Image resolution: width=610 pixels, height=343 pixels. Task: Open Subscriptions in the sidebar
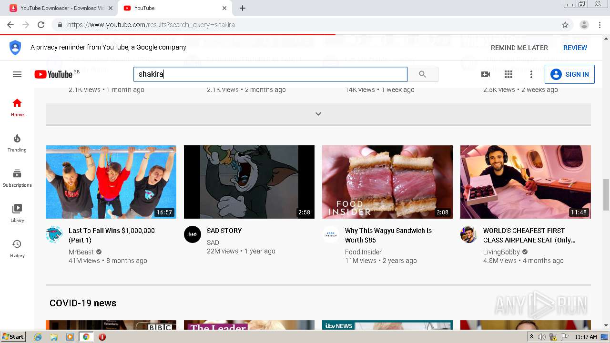[x=17, y=178]
